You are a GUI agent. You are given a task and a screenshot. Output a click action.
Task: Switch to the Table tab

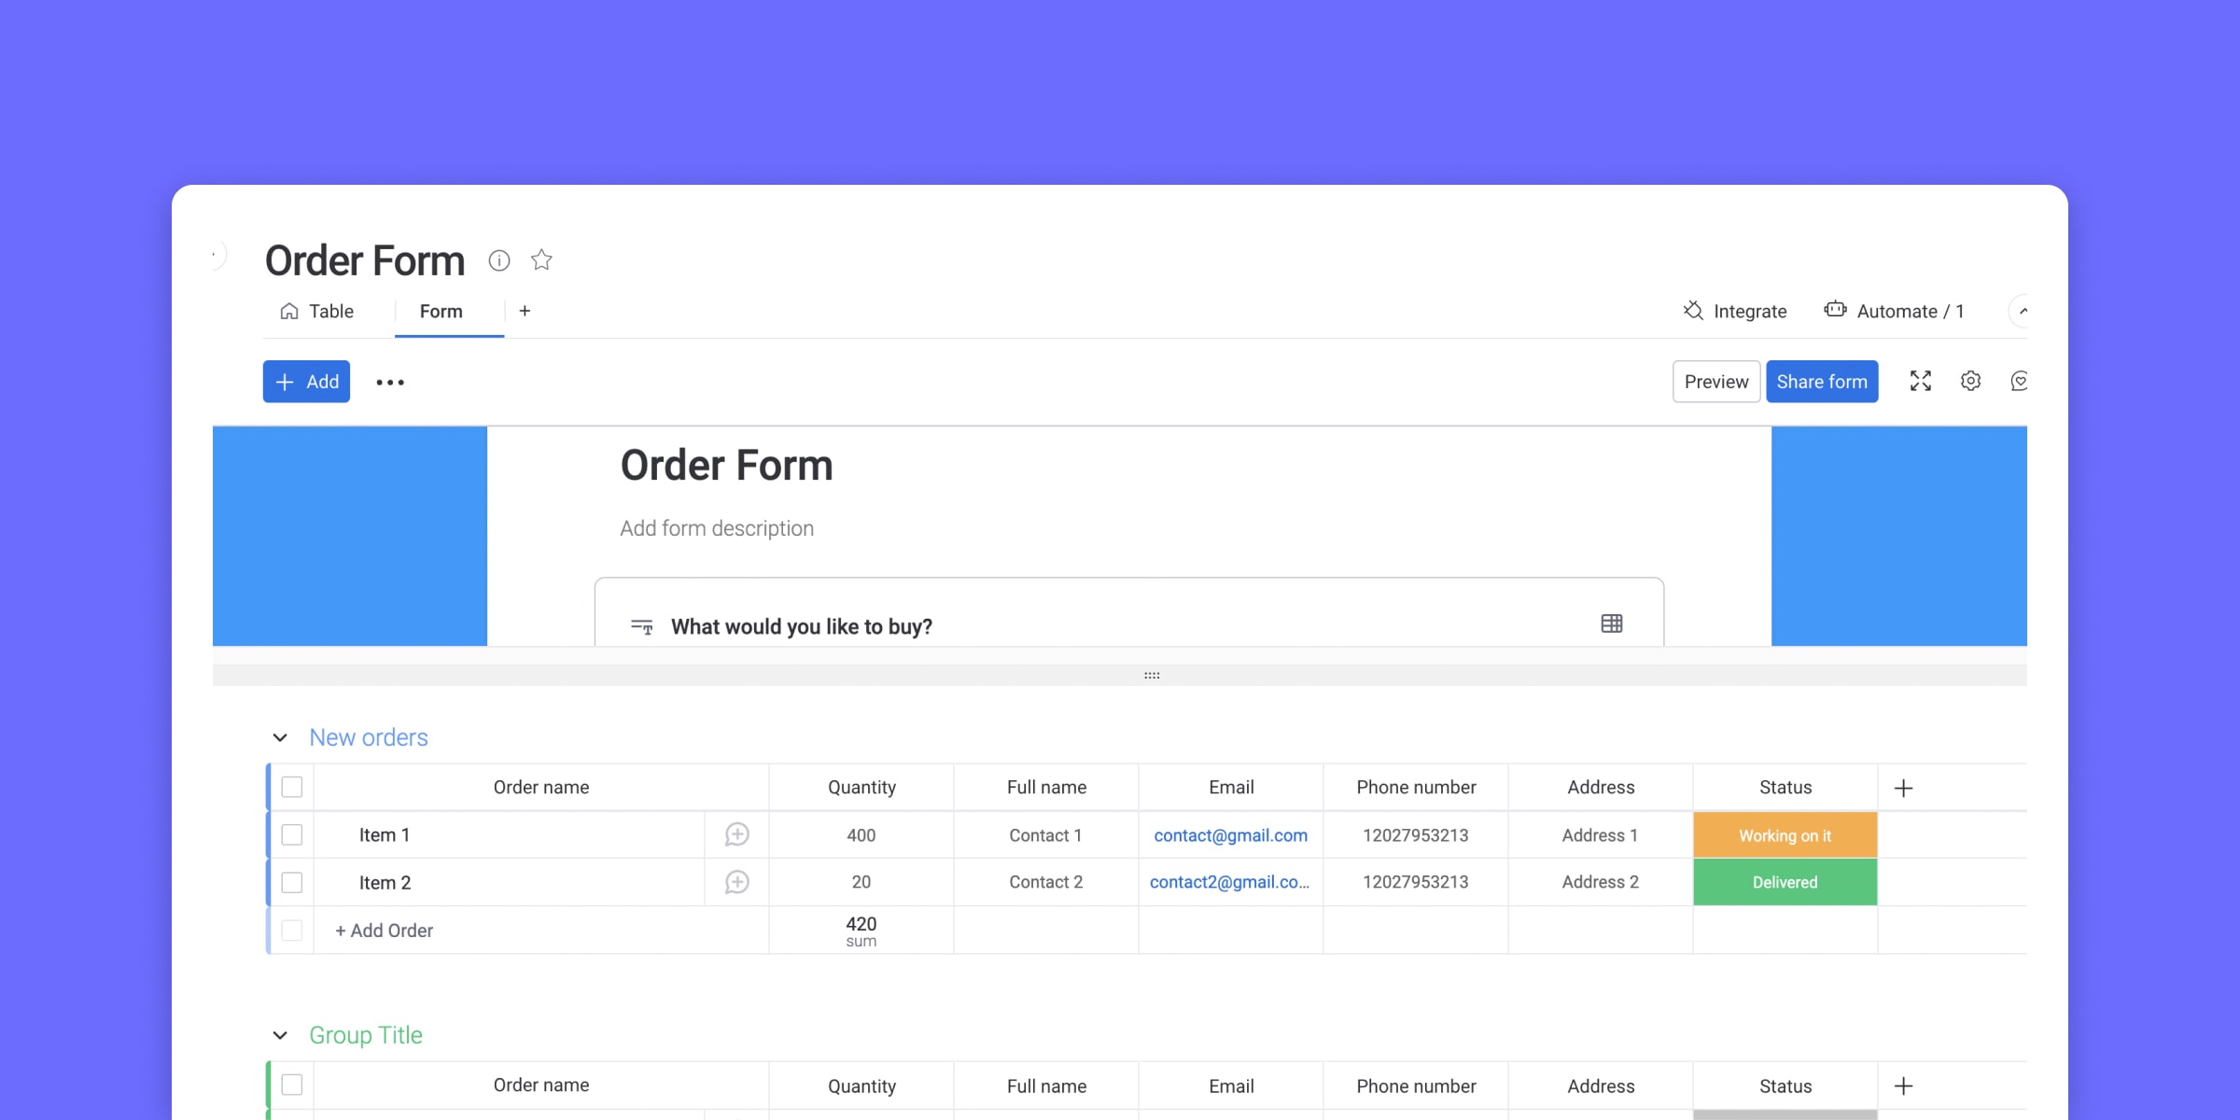pos(330,312)
